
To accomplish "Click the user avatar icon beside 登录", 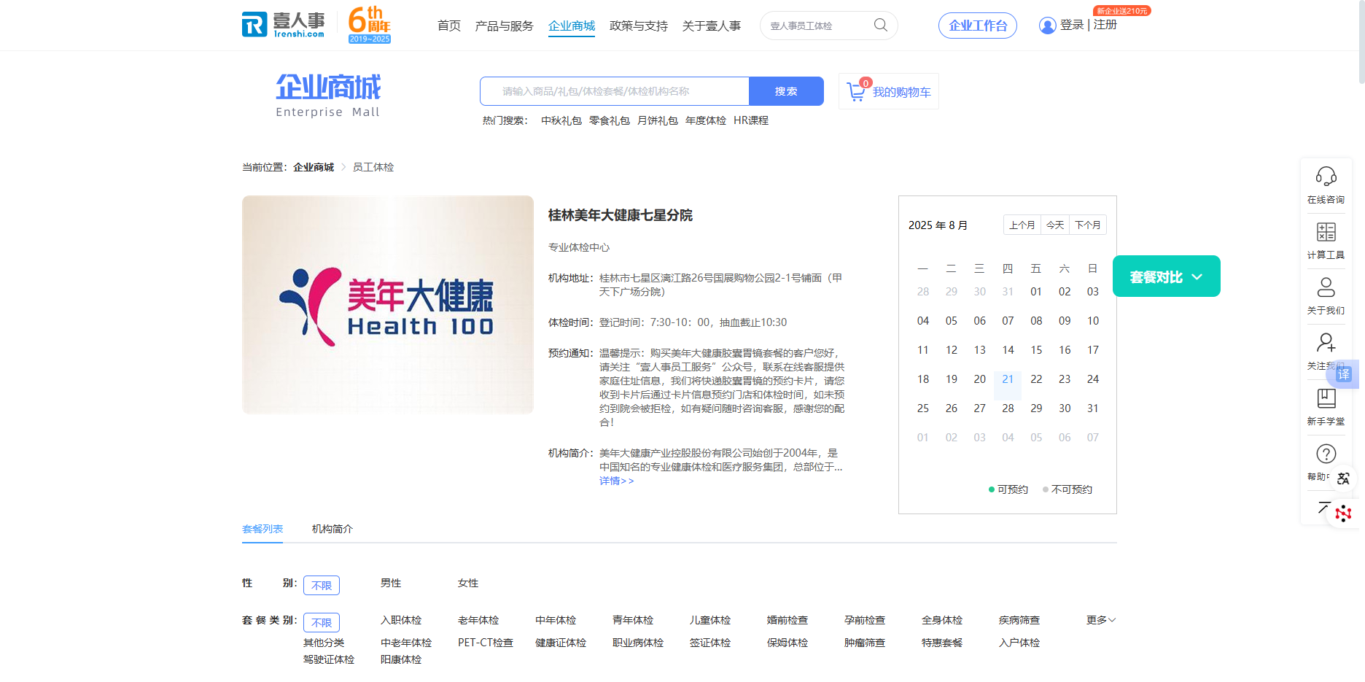I will click(1047, 26).
